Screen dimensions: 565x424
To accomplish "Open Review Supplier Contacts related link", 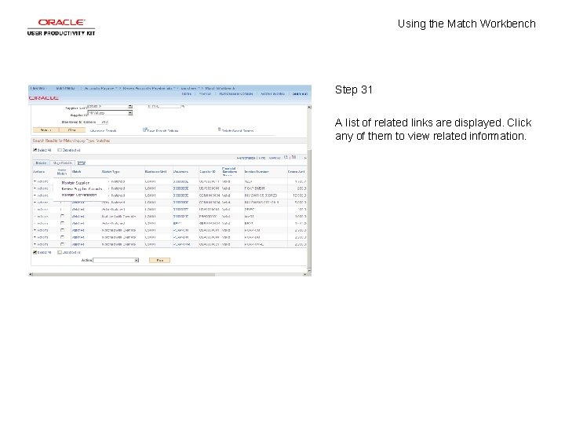I will (82, 189).
